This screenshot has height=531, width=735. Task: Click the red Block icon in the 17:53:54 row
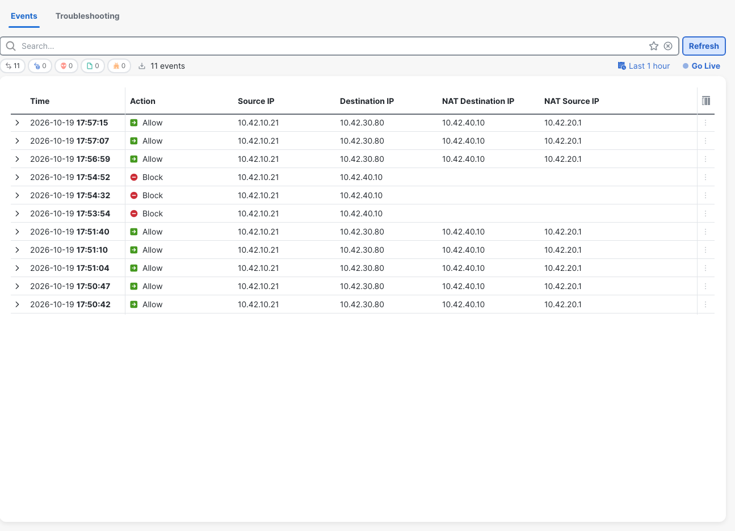tap(134, 214)
